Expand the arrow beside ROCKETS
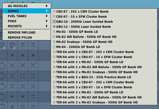The width and height of the screenshot is (159, 109). [x=47, y=26]
